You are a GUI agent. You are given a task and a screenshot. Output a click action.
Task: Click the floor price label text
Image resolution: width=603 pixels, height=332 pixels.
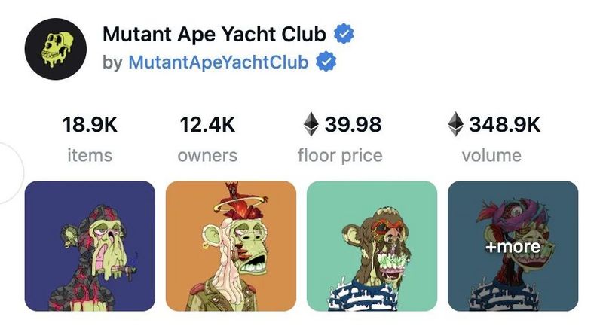coord(340,156)
